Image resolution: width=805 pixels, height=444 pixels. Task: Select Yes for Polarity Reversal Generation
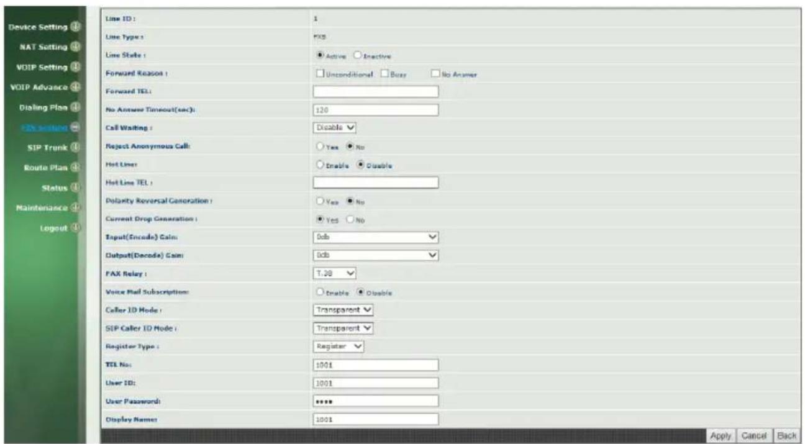(321, 202)
